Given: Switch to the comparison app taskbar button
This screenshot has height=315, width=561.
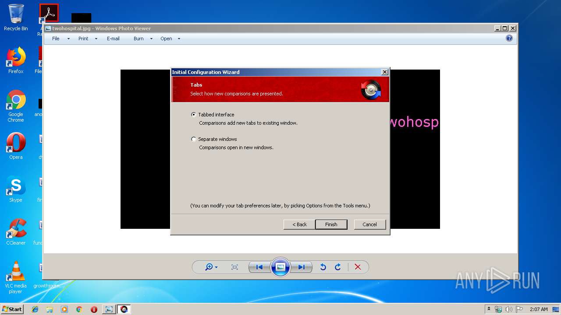Looking at the screenshot, I should (x=124, y=309).
